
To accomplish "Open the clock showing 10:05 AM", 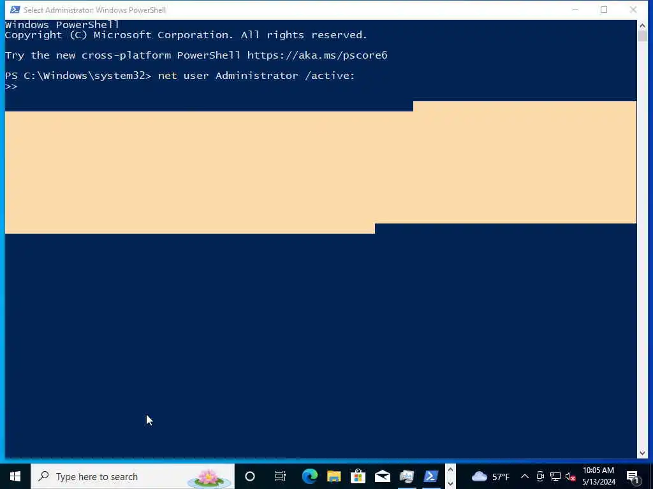I will [x=598, y=476].
